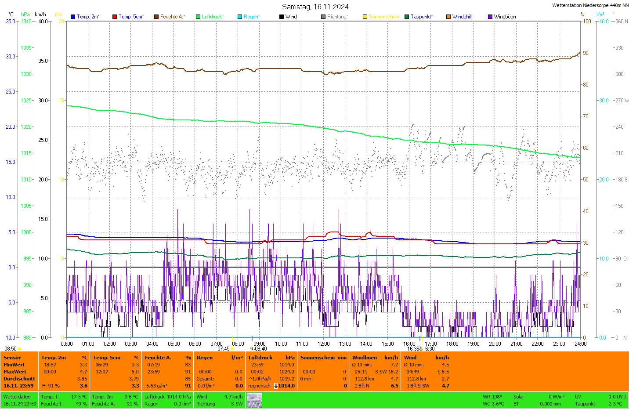This screenshot has height=409, width=629.
Task: Select the Taupunkt legend label
Action: (421, 17)
